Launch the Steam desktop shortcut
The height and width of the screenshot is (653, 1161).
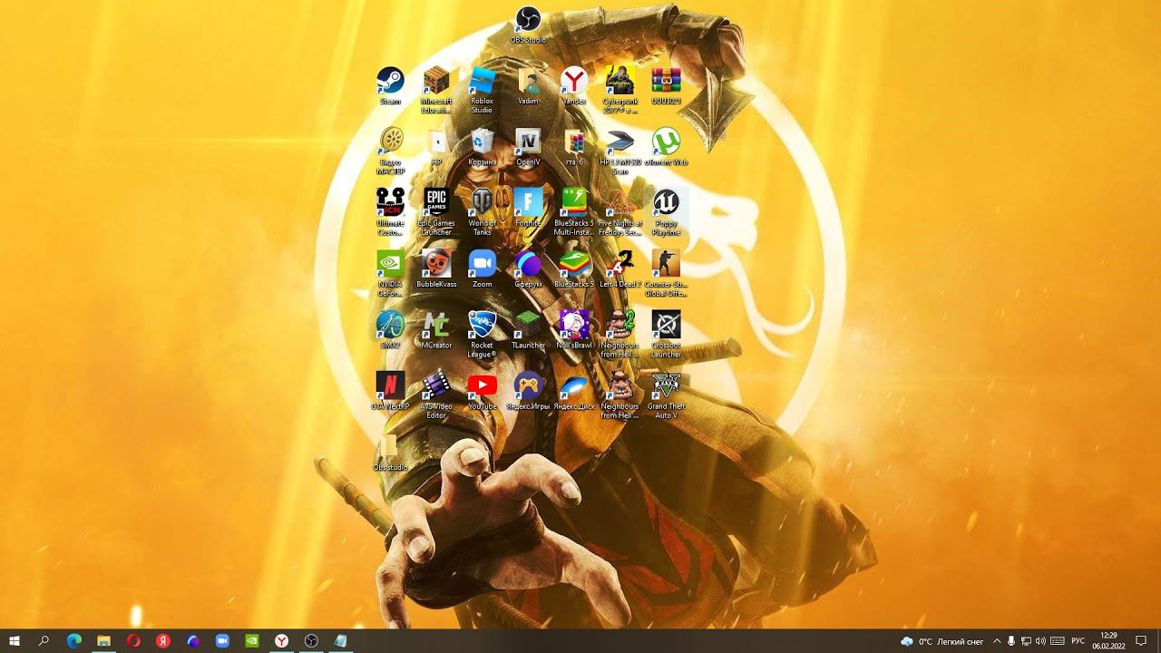[x=390, y=86]
